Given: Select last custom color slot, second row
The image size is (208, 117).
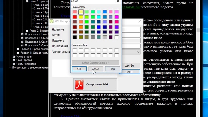Looking at the screenshot, I should [117, 55].
